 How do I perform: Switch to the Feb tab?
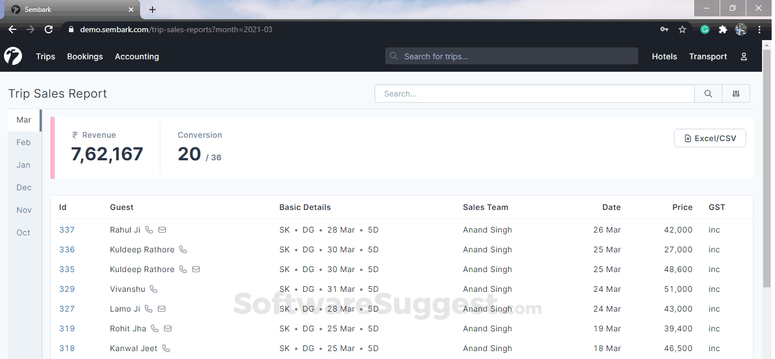pyautogui.click(x=23, y=142)
